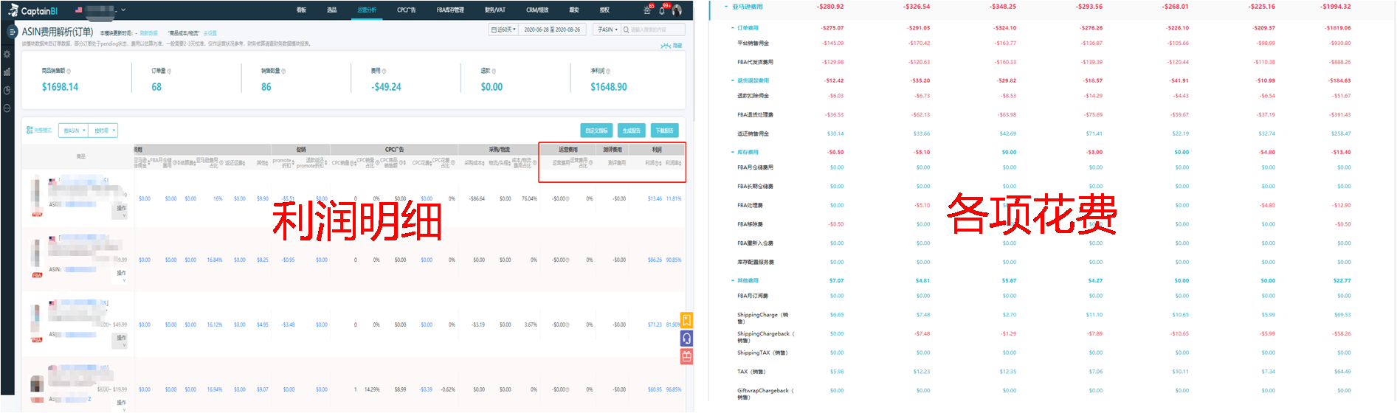Click the -$1994.32 total value
This screenshot has width=1397, height=413.
click(x=1336, y=7)
